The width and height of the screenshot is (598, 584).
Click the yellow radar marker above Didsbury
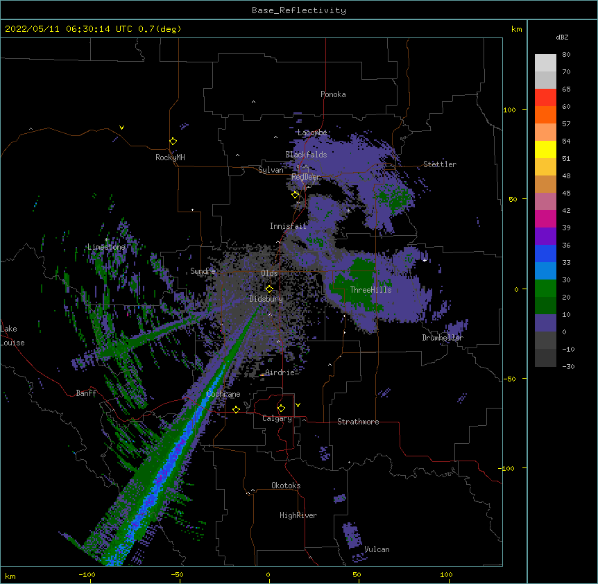click(x=269, y=289)
